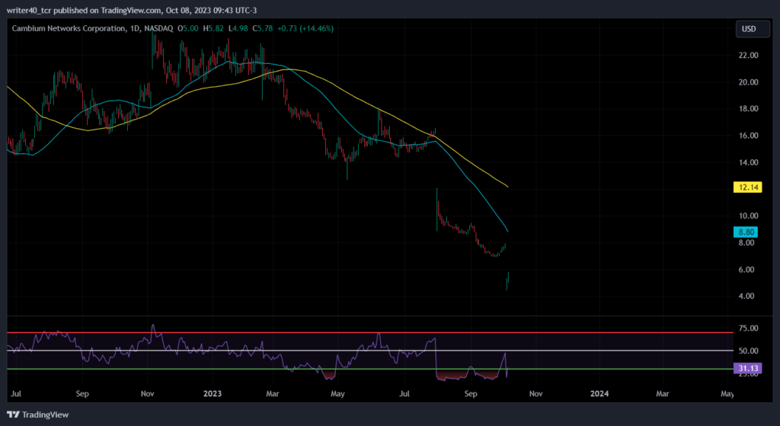This screenshot has height=426, width=780.
Task: Click the 22.00 price axis label
Action: click(x=749, y=55)
